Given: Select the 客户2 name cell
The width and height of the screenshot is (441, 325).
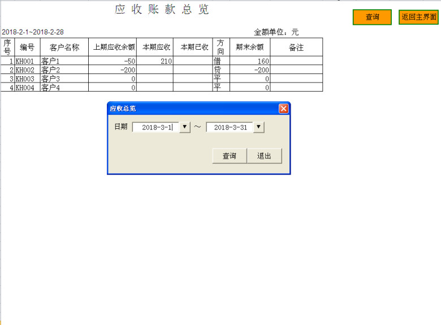Looking at the screenshot, I should coord(64,70).
